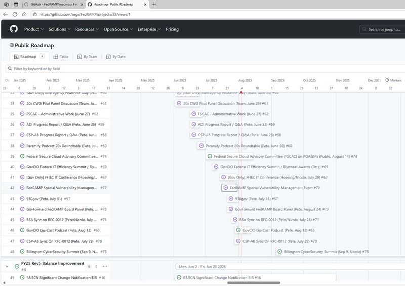Click the #74 issue number

(103, 156)
